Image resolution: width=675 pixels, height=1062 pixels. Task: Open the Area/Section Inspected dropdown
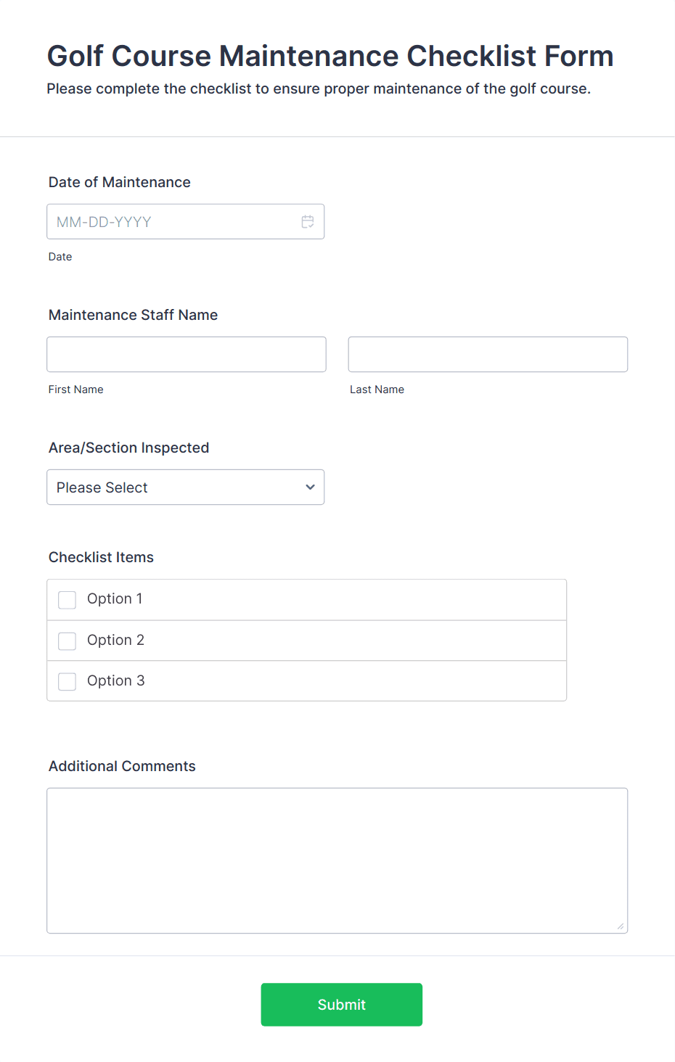(185, 487)
